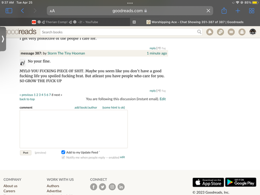Open the AA reader options
Viewport: 260px width, 195px height.
pos(52,11)
